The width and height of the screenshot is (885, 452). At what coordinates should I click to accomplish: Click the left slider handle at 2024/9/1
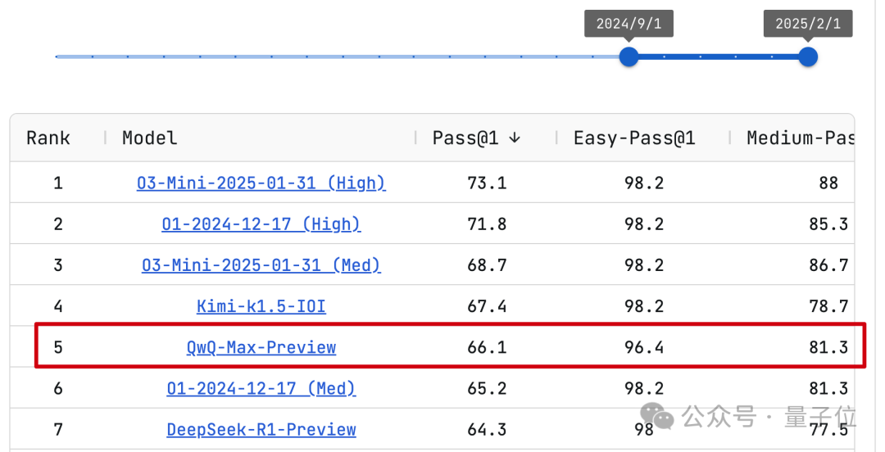[629, 56]
